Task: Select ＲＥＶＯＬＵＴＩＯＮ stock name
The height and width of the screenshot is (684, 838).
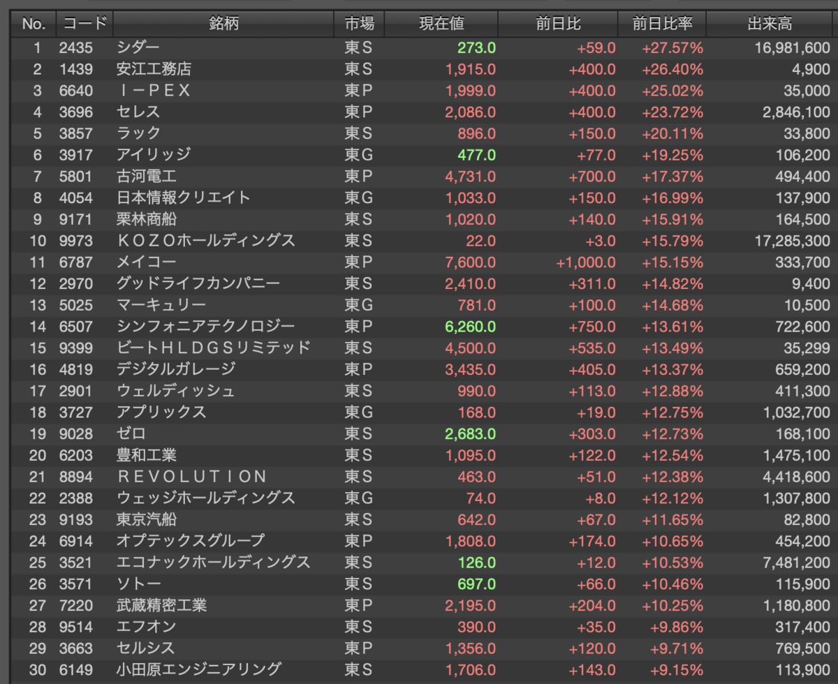Action: pos(192,477)
